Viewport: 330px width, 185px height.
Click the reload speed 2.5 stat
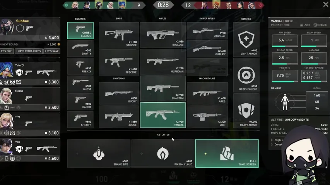coord(284,58)
